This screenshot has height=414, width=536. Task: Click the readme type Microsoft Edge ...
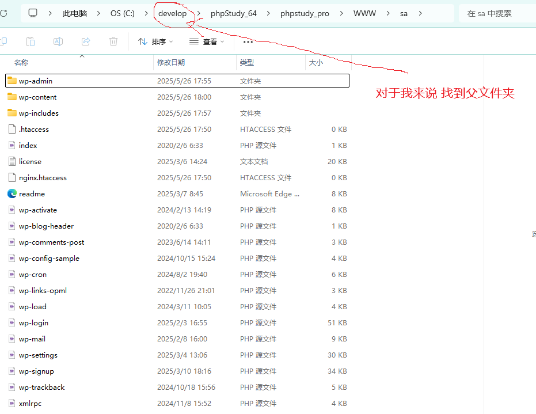269,193
